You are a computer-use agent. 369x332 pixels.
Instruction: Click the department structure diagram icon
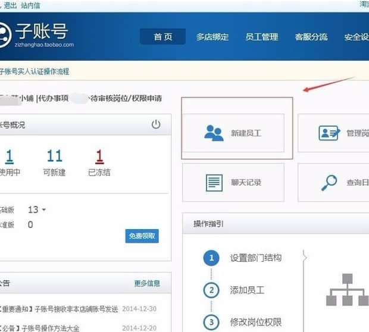pos(347,290)
